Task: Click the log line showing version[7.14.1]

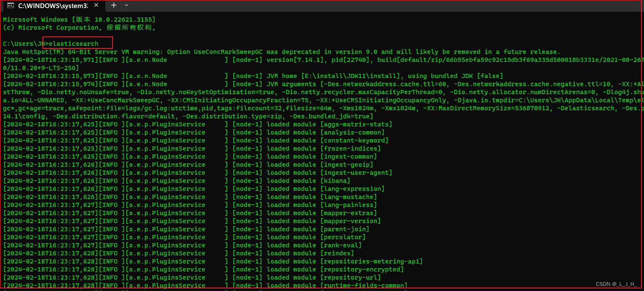Action: (323, 60)
